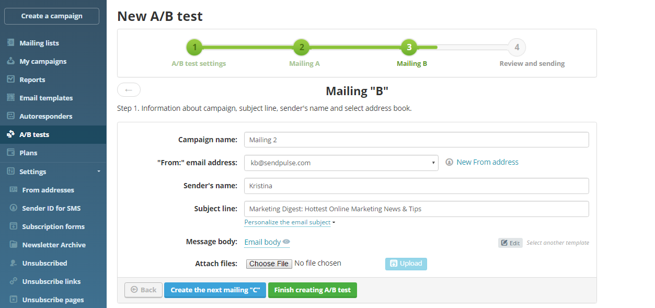Click Create the next mailing "C"
Screen dimensions: 655x308
(215, 290)
